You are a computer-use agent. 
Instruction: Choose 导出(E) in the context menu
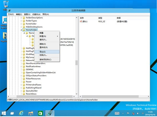pyautogui.click(x=47, y=52)
